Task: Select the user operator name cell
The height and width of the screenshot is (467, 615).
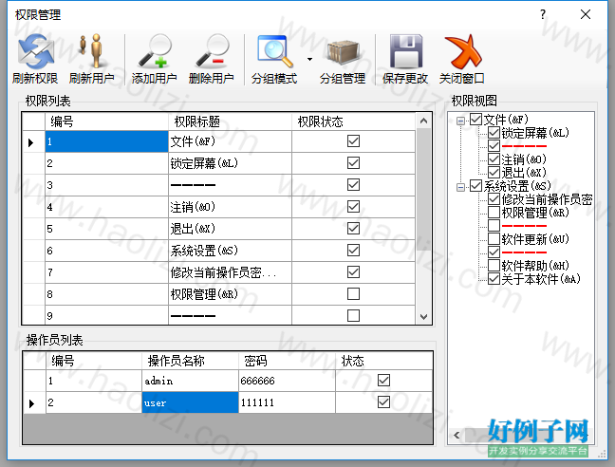Action: (x=190, y=402)
